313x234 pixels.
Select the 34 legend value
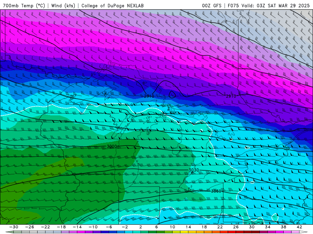click(268, 227)
